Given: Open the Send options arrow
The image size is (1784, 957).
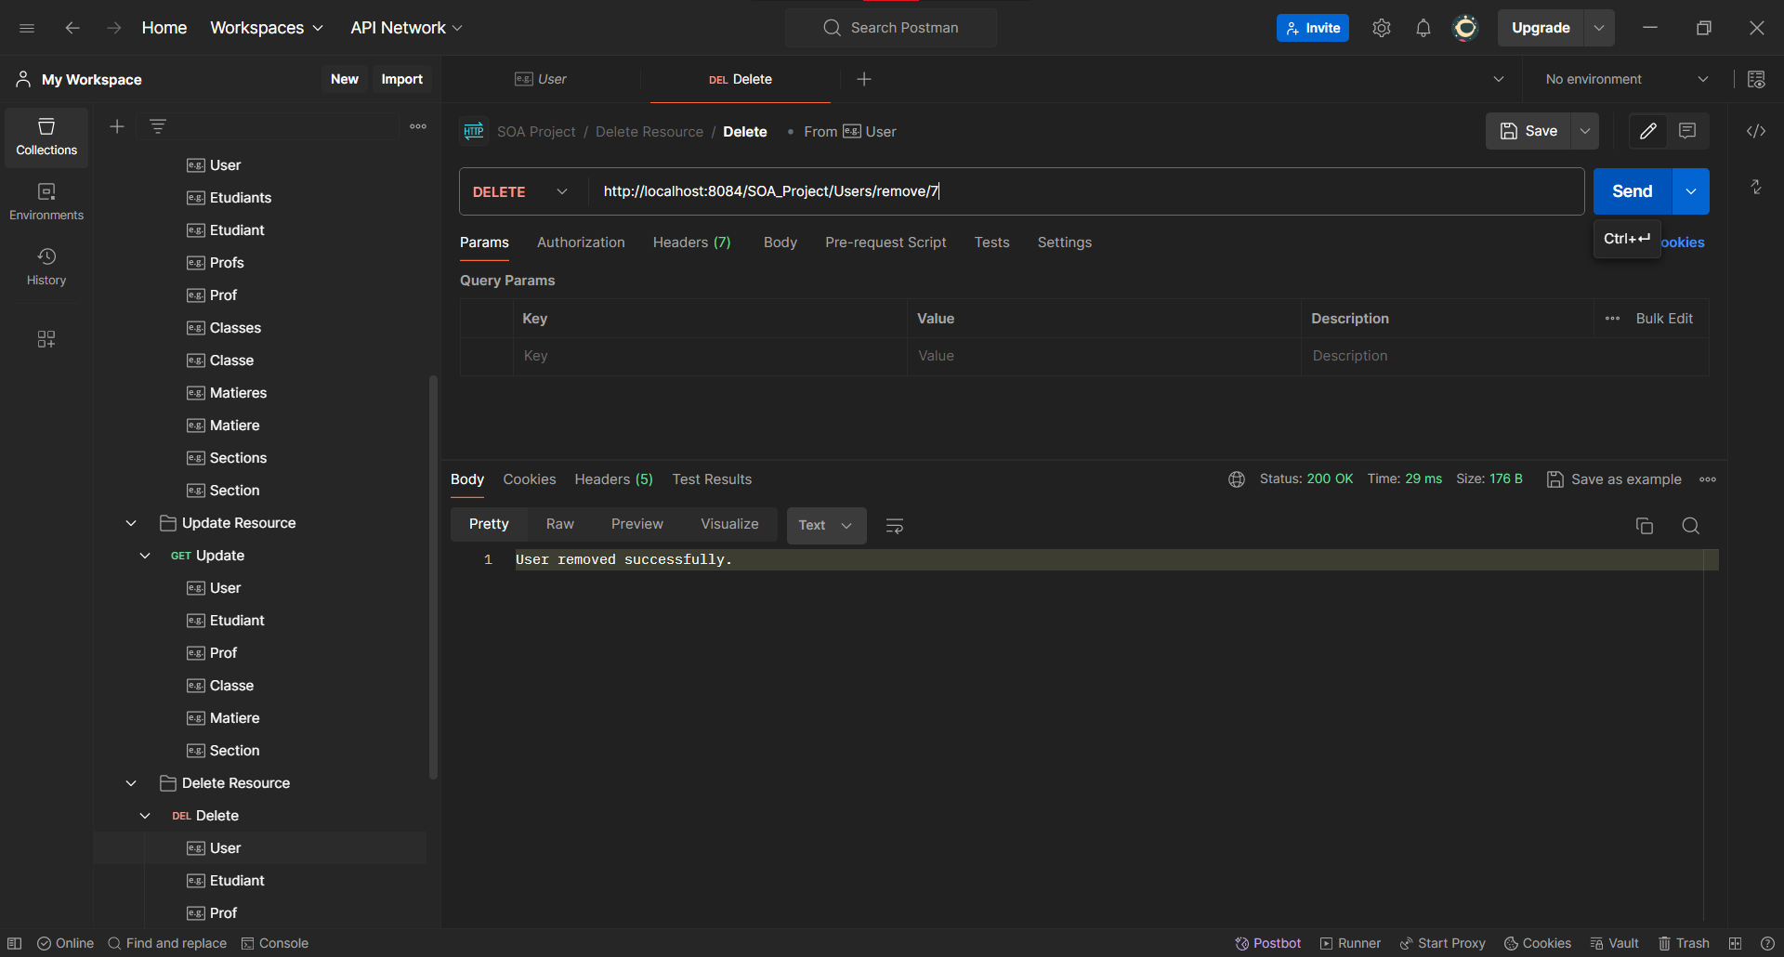Looking at the screenshot, I should point(1691,191).
